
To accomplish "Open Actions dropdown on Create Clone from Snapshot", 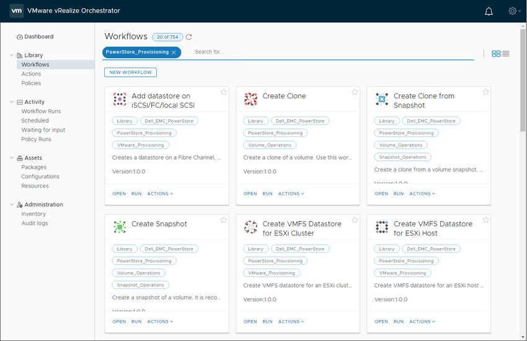I will tap(422, 194).
